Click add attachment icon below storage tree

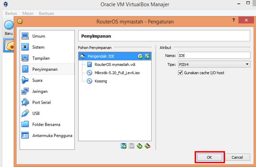pyautogui.click(x=140, y=146)
